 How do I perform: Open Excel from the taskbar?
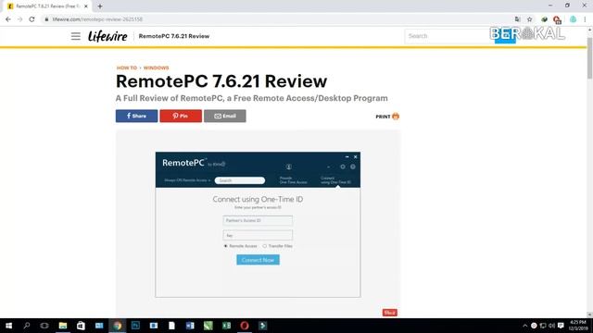pyautogui.click(x=226, y=326)
